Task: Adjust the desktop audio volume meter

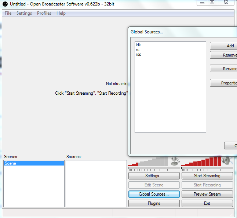Action: click(x=207, y=168)
